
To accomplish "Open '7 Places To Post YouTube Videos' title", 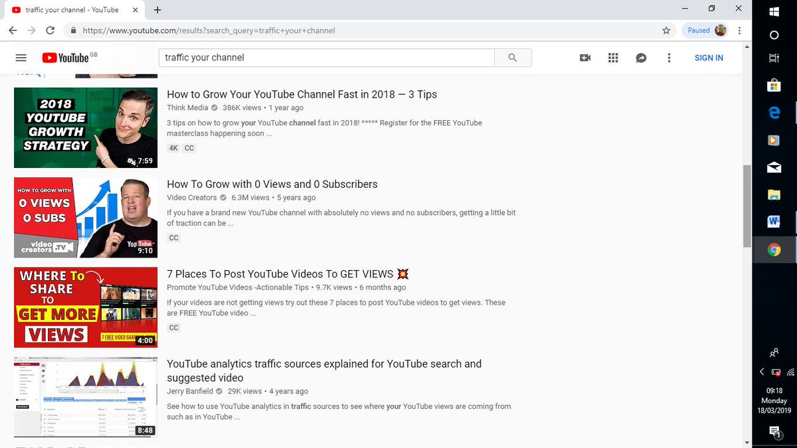I will 288,274.
